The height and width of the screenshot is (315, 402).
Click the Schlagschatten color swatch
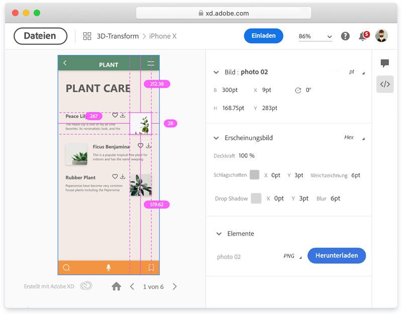click(255, 175)
